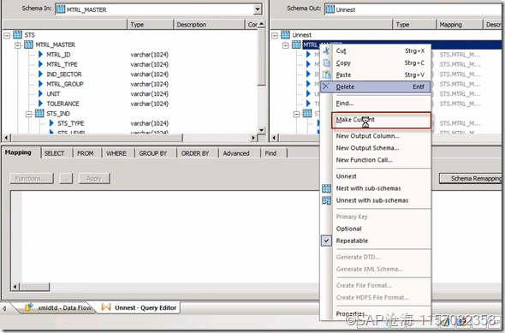Toggle the Optional menu option
Image resolution: width=505 pixels, height=333 pixels.
click(x=349, y=229)
